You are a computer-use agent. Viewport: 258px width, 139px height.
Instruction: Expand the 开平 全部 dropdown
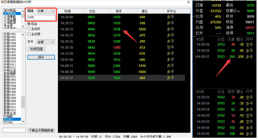coord(46,42)
